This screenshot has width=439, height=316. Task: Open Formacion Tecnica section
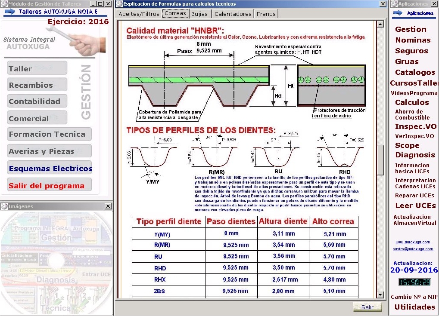(49, 134)
